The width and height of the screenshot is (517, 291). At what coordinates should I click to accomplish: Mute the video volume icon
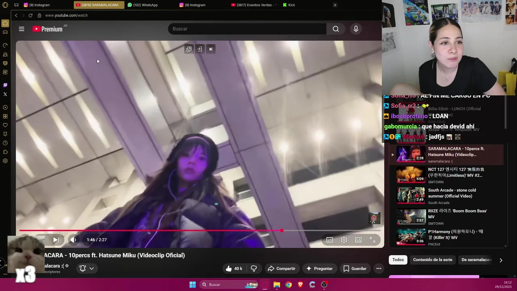73,240
